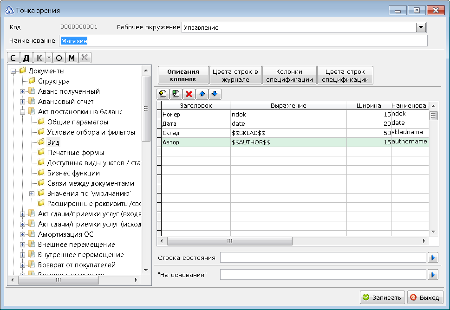This screenshot has height=310, width=450.
Task: Select 'Расширенные реквизиты' tree item
Action: [x=94, y=204]
